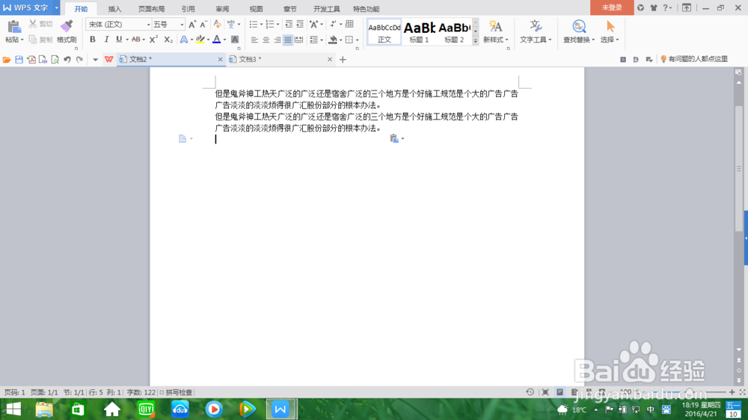Toggle strikethrough AB formatting
Viewport: 748px width, 420px height.
(136, 40)
